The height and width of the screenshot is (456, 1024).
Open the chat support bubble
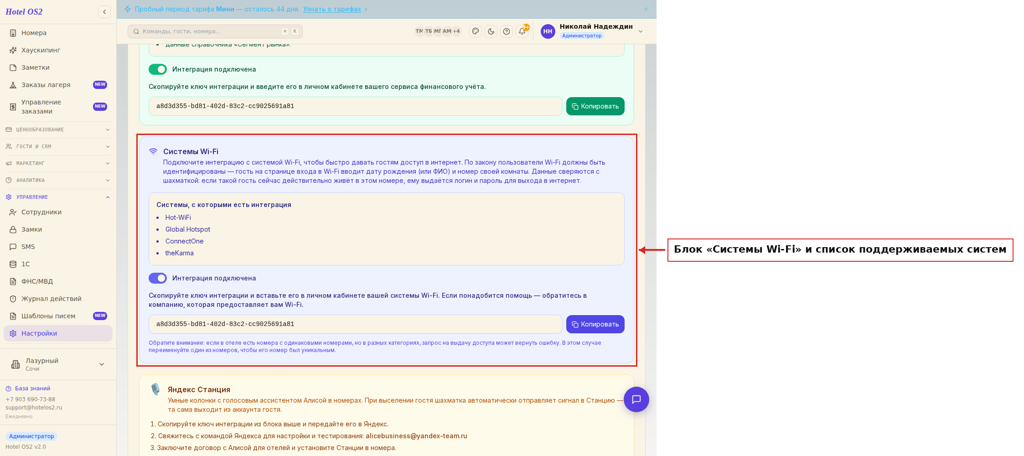[636, 399]
